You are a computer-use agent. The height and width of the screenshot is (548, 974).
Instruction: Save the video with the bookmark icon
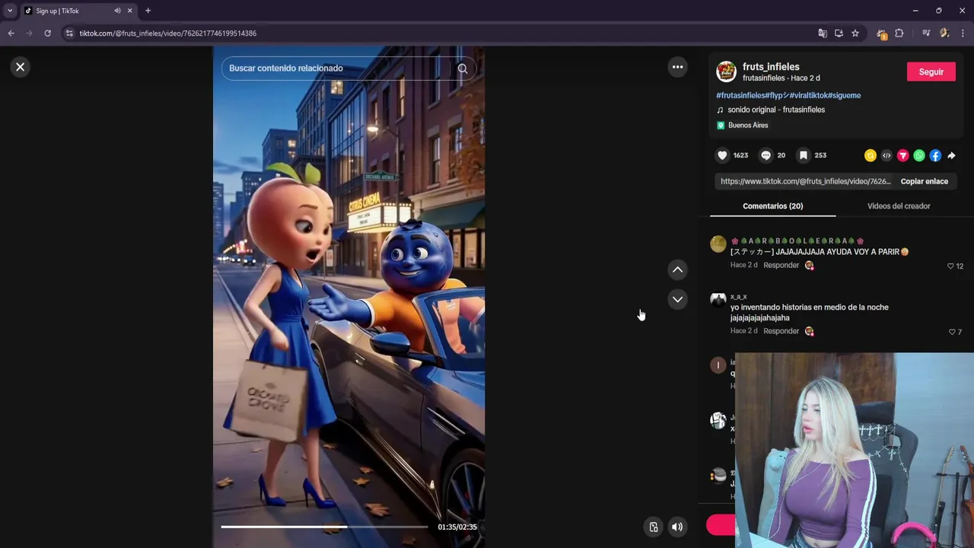pos(803,155)
